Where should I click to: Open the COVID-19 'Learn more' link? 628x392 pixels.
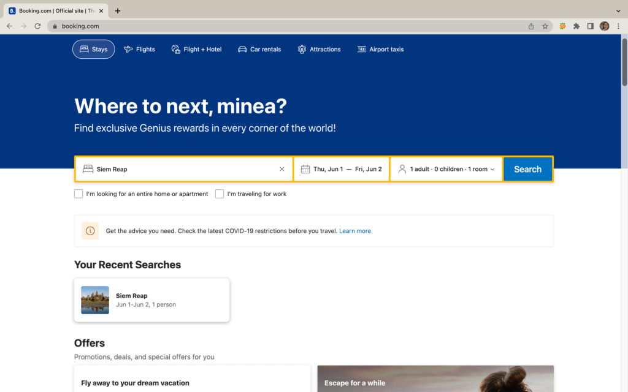click(354, 231)
